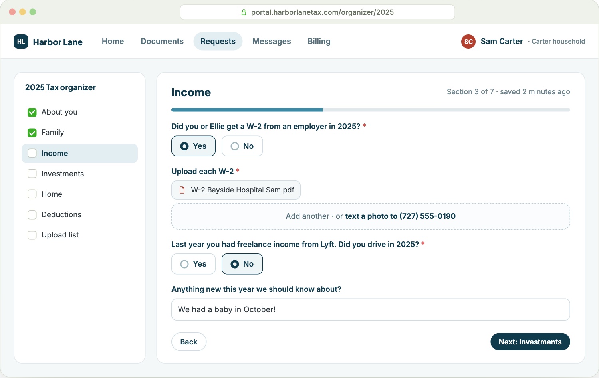The height and width of the screenshot is (378, 599).
Task: Select No for Lyft driving question
Action: (x=242, y=264)
